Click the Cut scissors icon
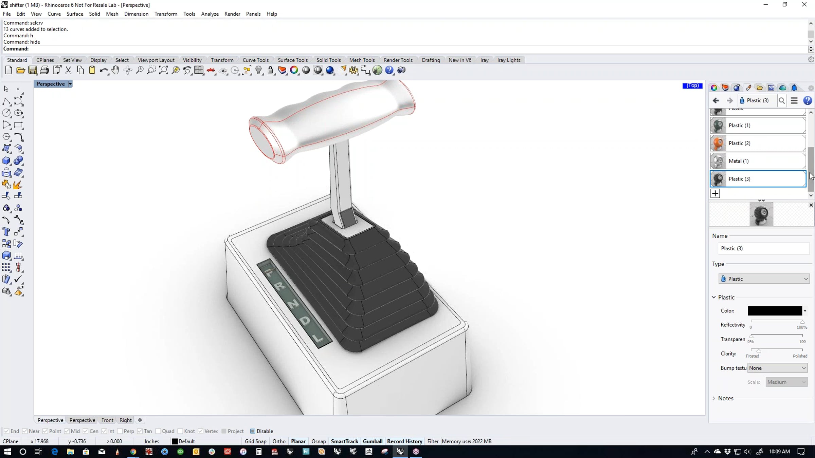The image size is (815, 458). pyautogui.click(x=68, y=70)
